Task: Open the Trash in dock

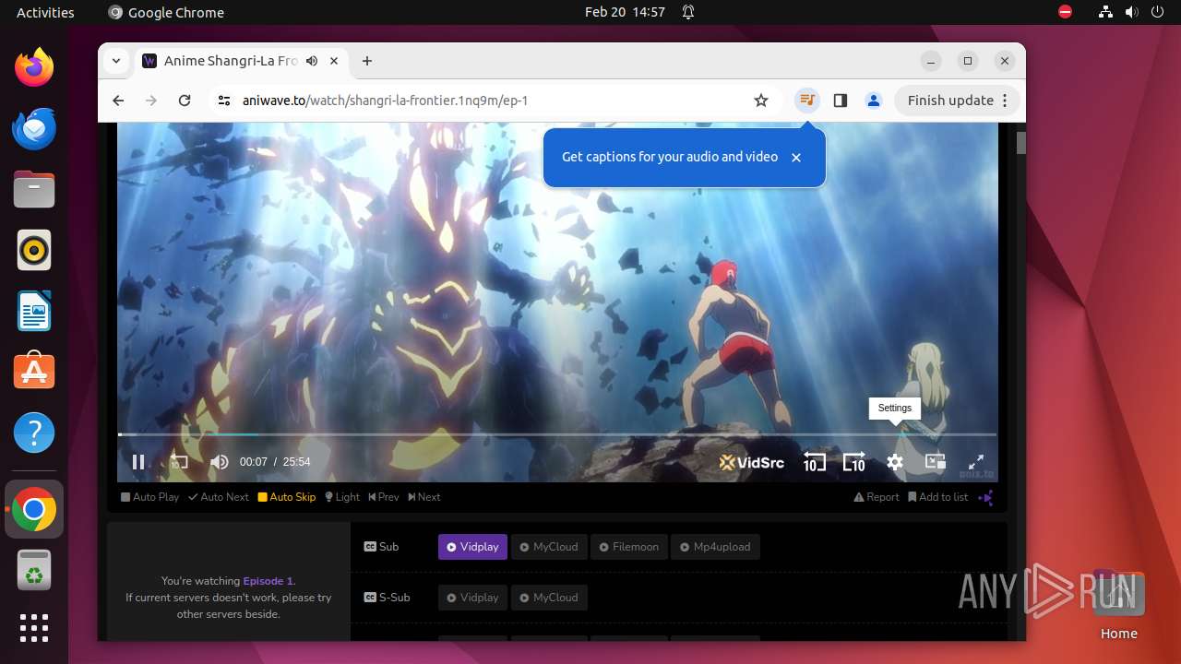Action: click(34, 570)
